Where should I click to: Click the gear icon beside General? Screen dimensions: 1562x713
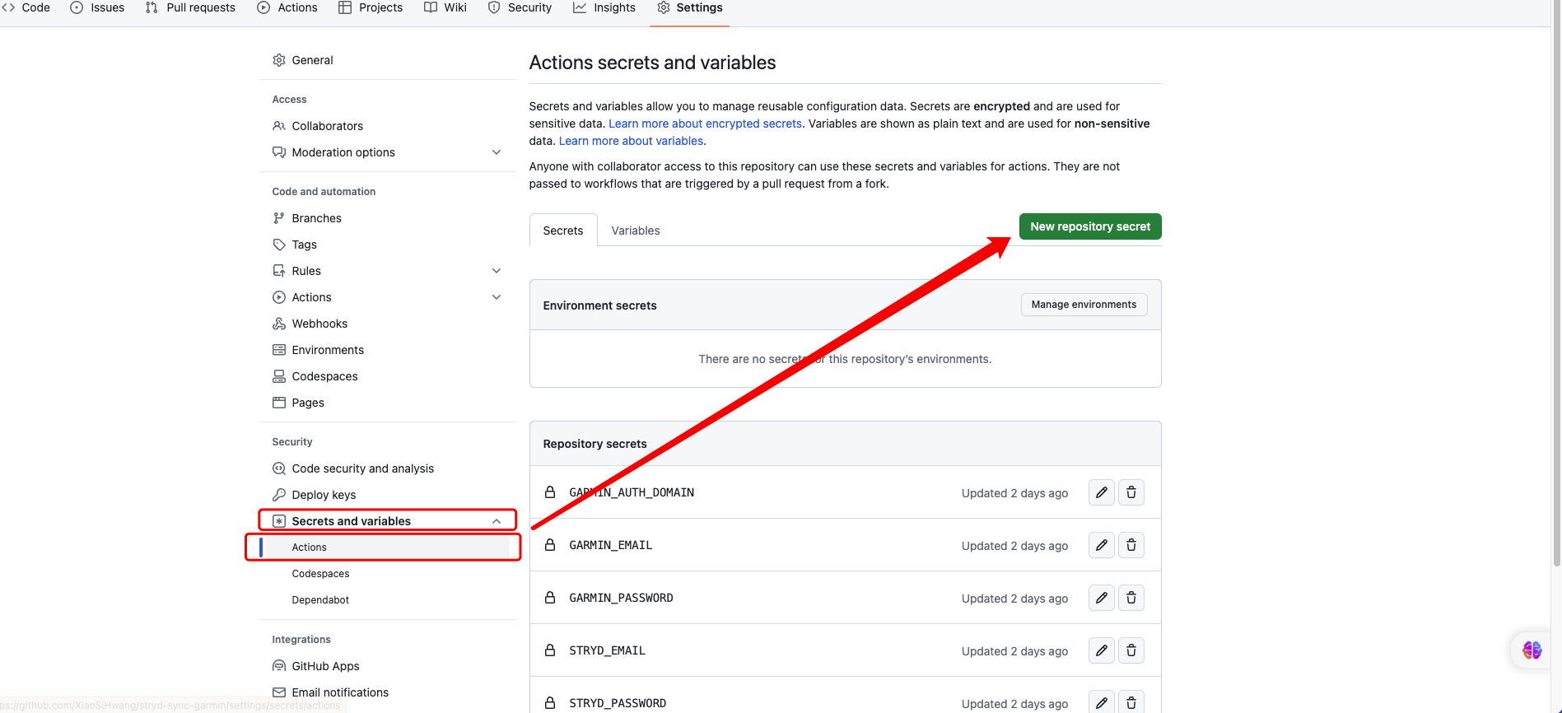pos(279,60)
